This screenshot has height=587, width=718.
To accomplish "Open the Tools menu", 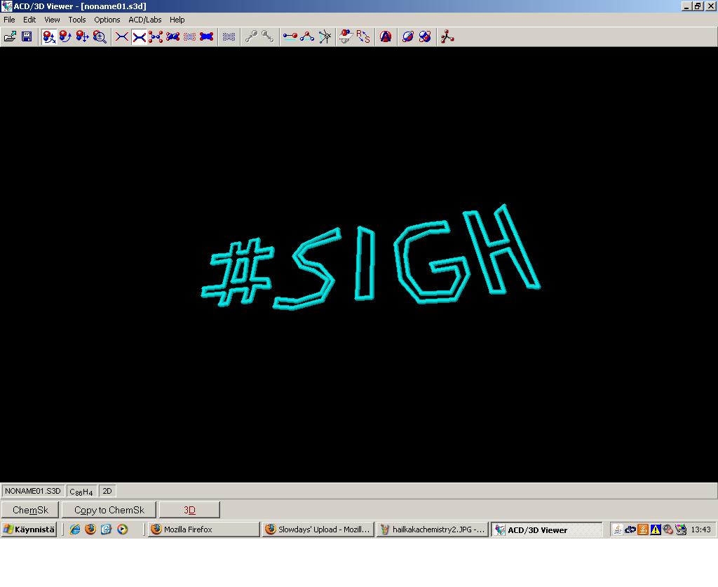I will click(77, 20).
